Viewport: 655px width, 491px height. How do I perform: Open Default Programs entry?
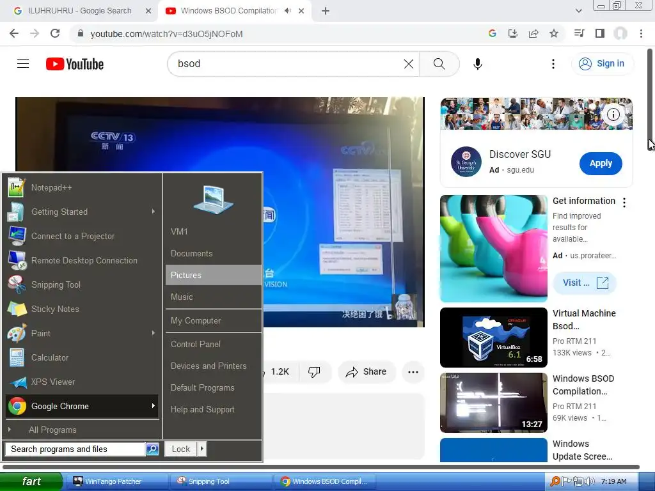point(214,387)
